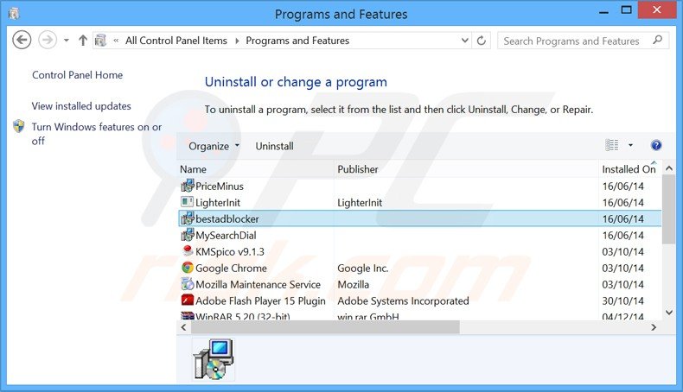Sort by the Installed On column header

coord(629,169)
